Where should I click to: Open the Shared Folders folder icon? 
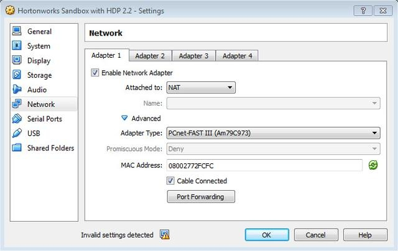(x=17, y=148)
